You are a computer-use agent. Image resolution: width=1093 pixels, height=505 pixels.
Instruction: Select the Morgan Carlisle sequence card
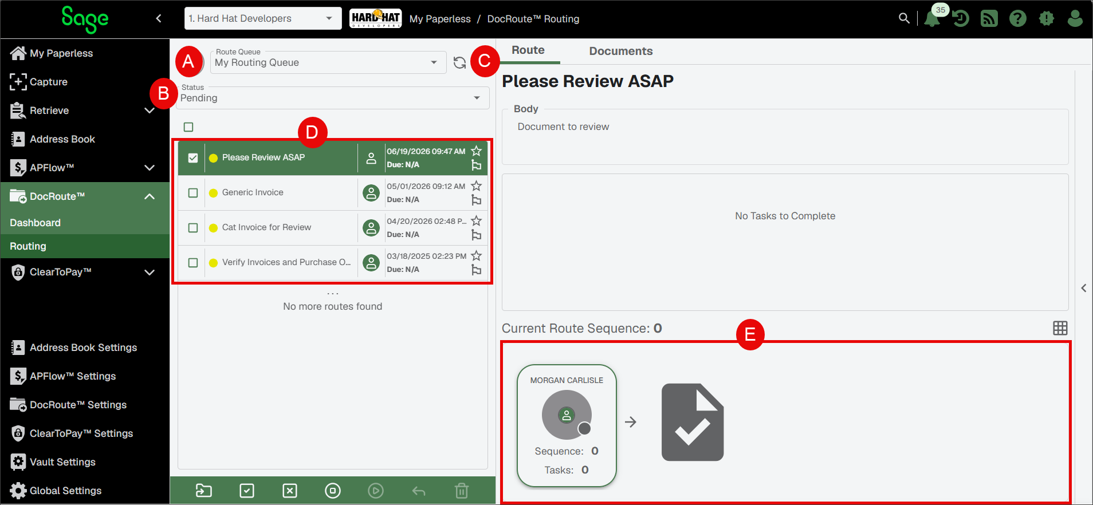coord(567,425)
